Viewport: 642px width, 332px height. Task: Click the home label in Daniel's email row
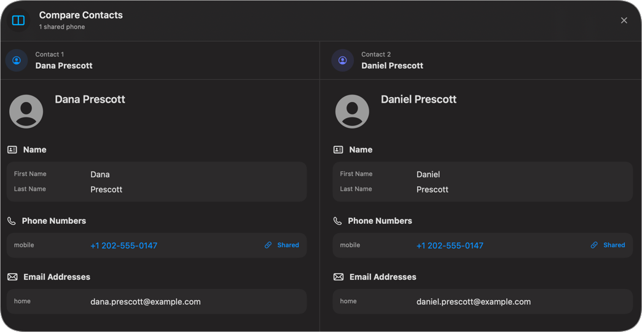coord(348,301)
